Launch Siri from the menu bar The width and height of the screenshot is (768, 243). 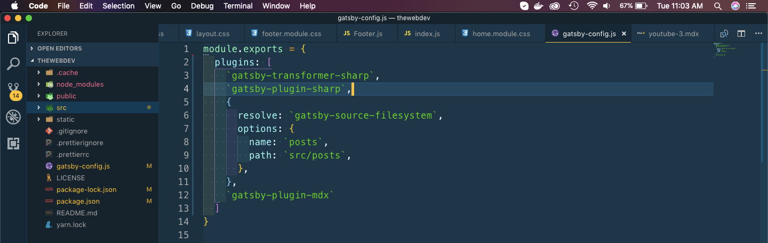(x=735, y=6)
